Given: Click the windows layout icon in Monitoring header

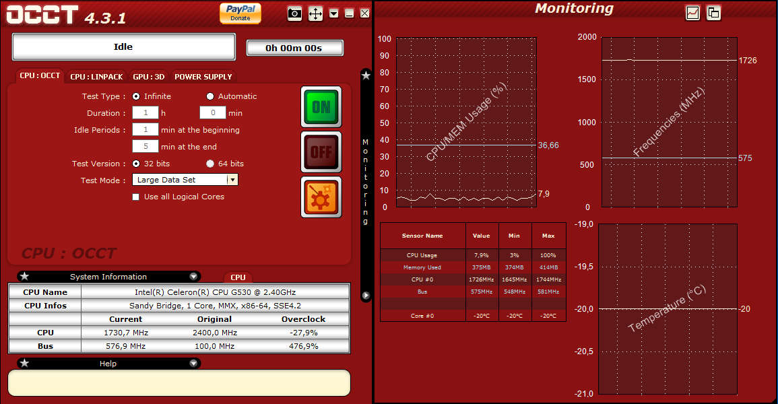Looking at the screenshot, I should (713, 13).
